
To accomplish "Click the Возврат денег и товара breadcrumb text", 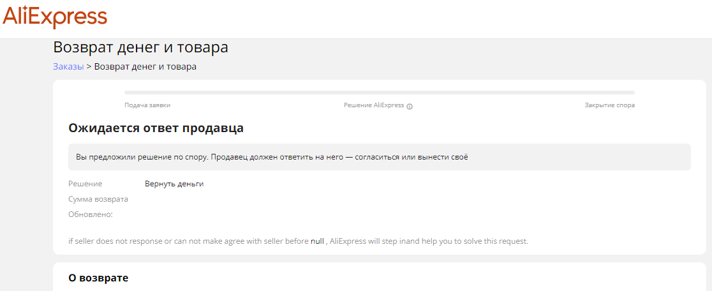I will point(145,66).
